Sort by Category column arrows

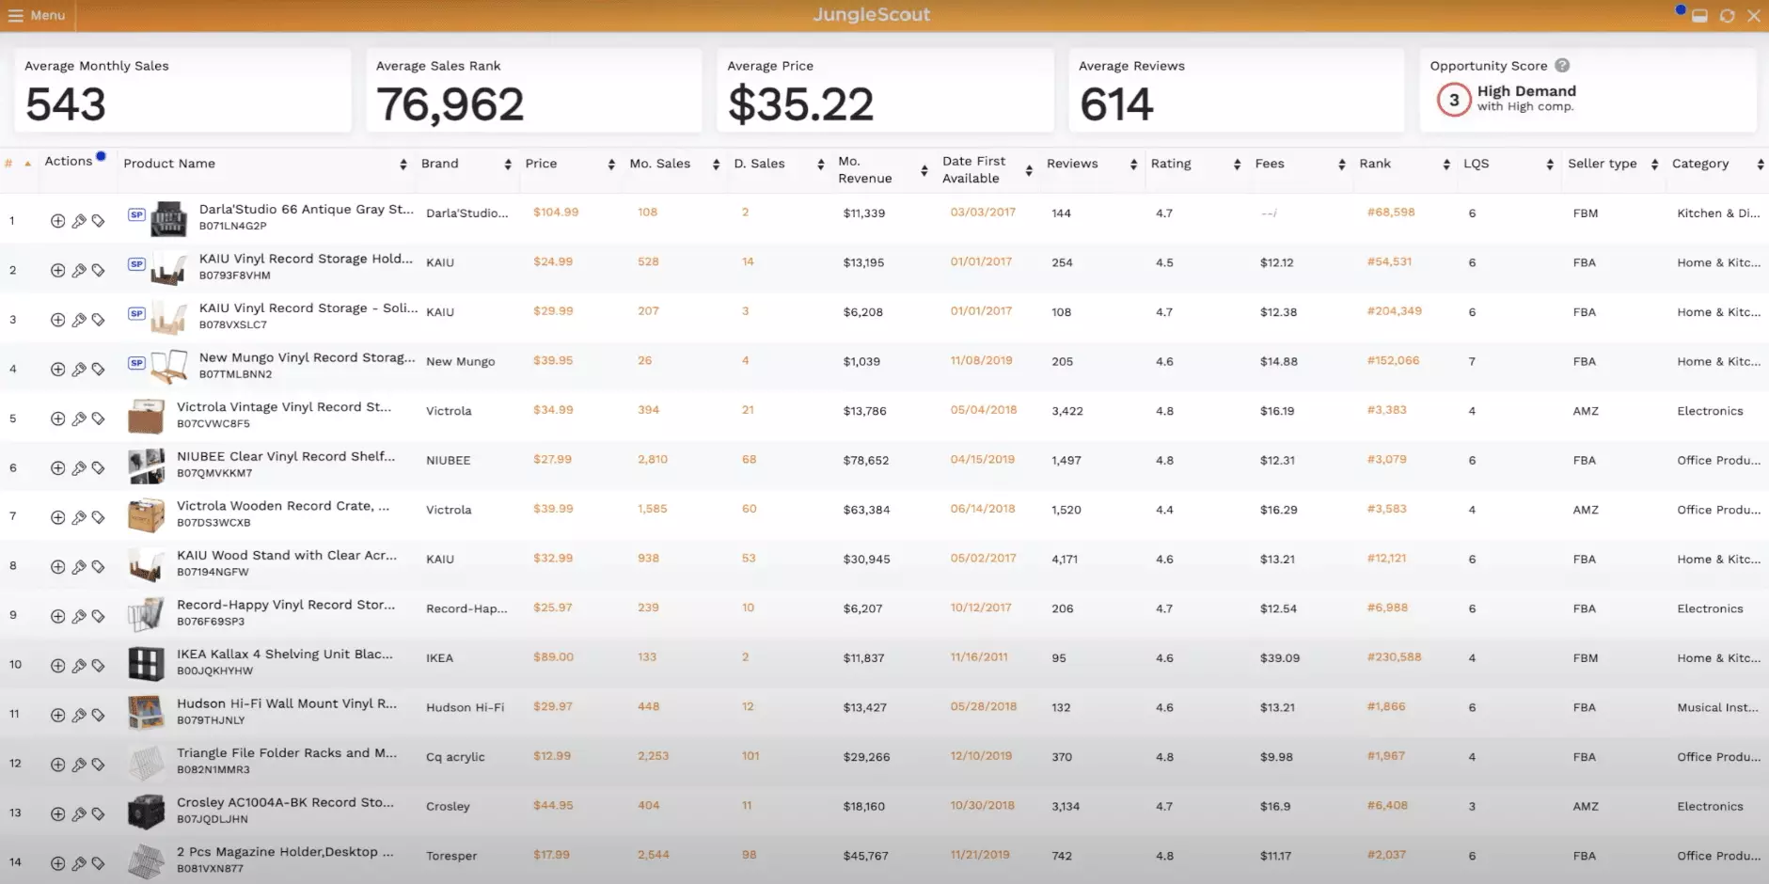[x=1761, y=165]
